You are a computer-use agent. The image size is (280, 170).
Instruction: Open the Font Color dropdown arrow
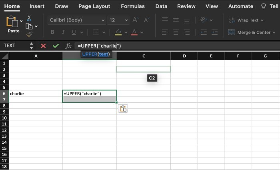pos(142,32)
